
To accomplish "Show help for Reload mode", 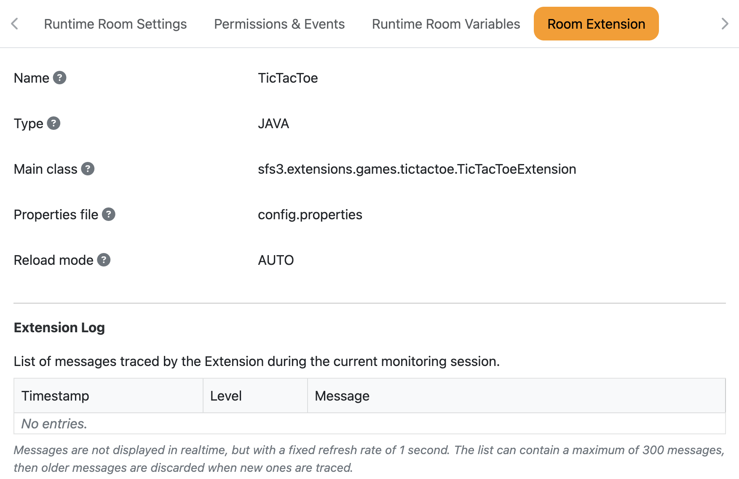I will coord(104,260).
